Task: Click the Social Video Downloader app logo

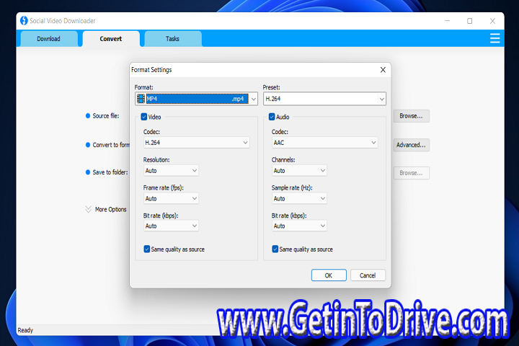Action: tap(24, 20)
